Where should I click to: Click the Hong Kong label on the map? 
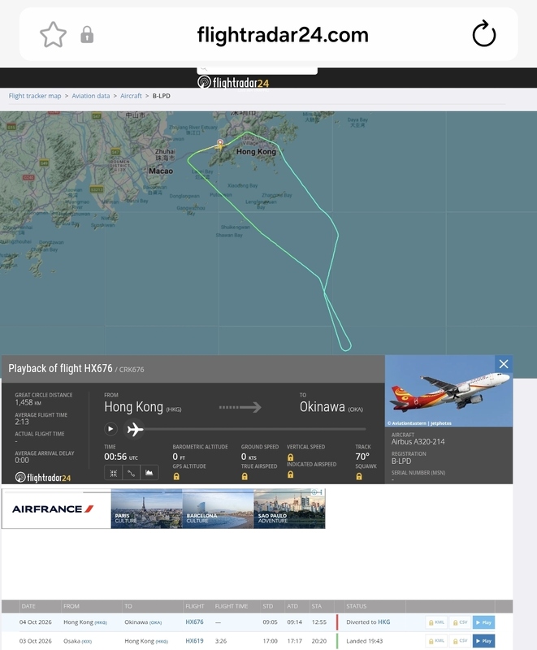(x=256, y=152)
